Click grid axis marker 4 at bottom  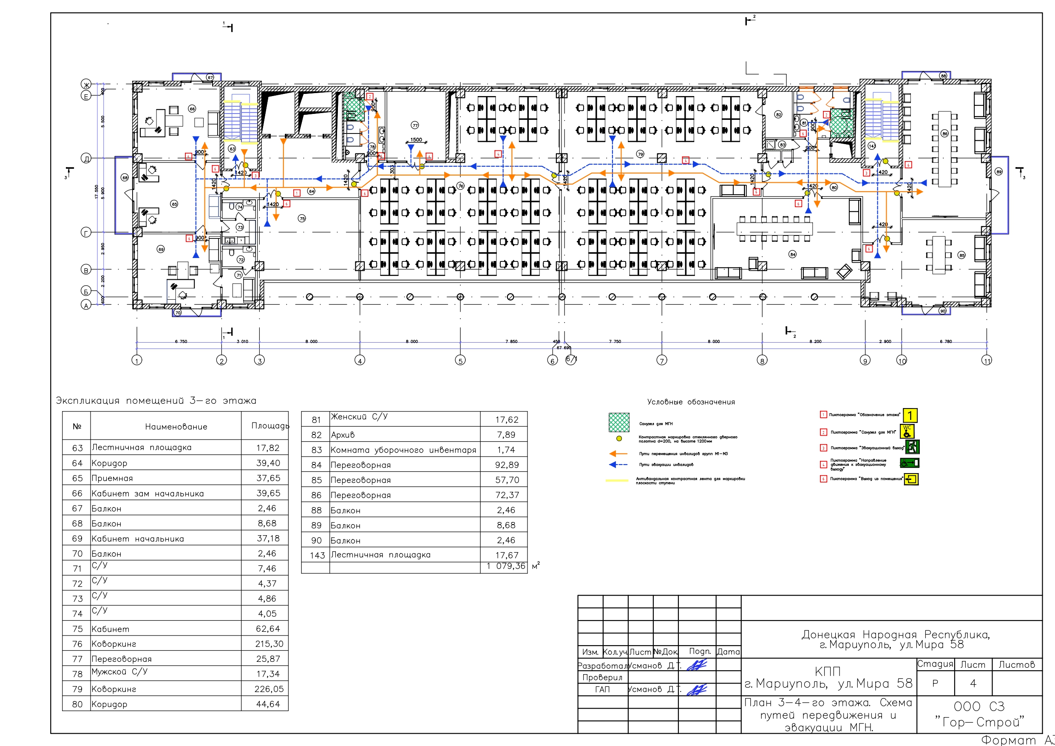click(360, 361)
